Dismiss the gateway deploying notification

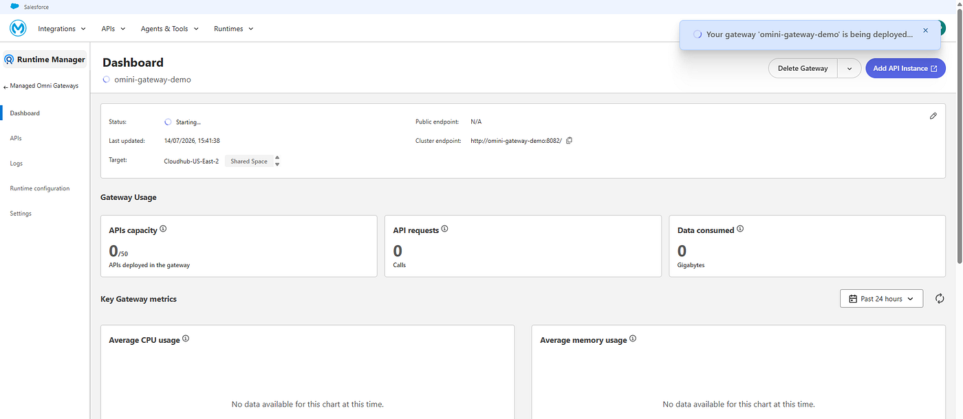tap(925, 30)
